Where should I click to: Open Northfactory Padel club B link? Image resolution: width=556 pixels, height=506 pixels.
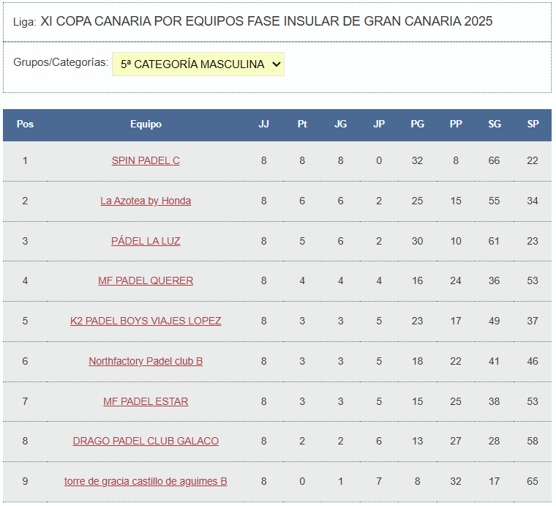pyautogui.click(x=146, y=361)
